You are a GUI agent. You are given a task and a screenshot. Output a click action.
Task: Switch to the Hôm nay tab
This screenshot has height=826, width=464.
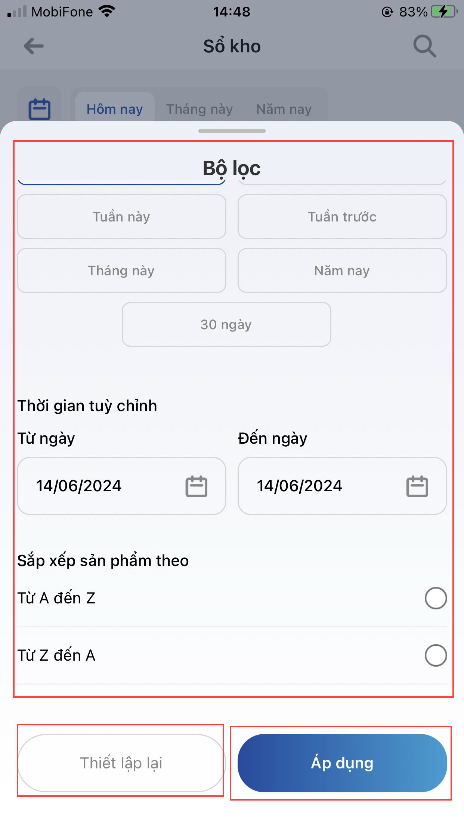tap(115, 109)
